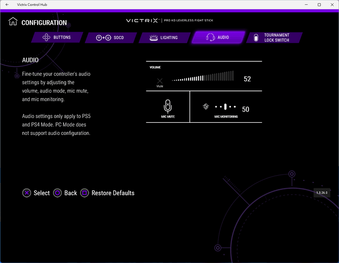Screen dimensions: 339x263
Task: Open the Buttons tab
Action: [x=57, y=38]
